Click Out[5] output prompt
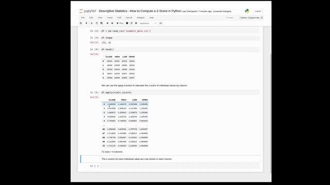 95,97
